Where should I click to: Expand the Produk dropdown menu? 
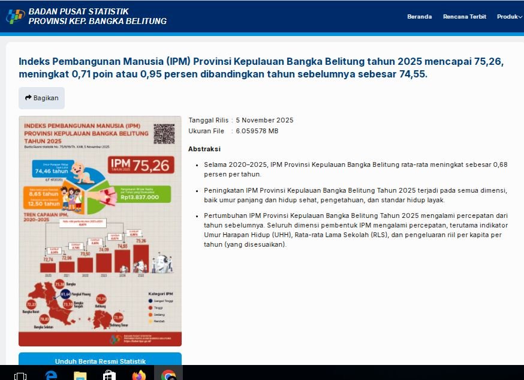509,17
